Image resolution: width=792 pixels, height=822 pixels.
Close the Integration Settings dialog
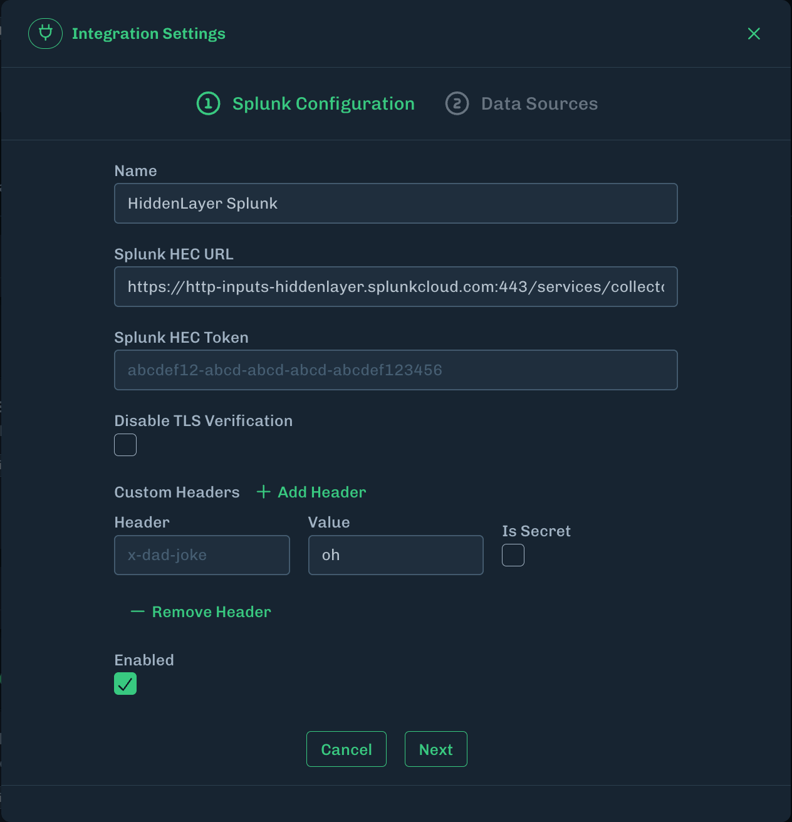click(x=754, y=34)
